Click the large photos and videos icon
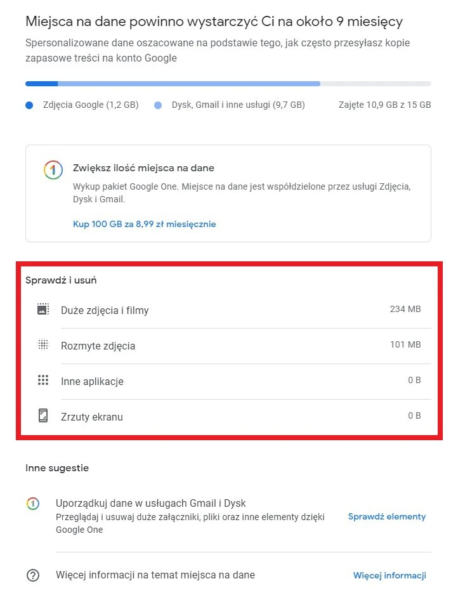 (x=43, y=310)
